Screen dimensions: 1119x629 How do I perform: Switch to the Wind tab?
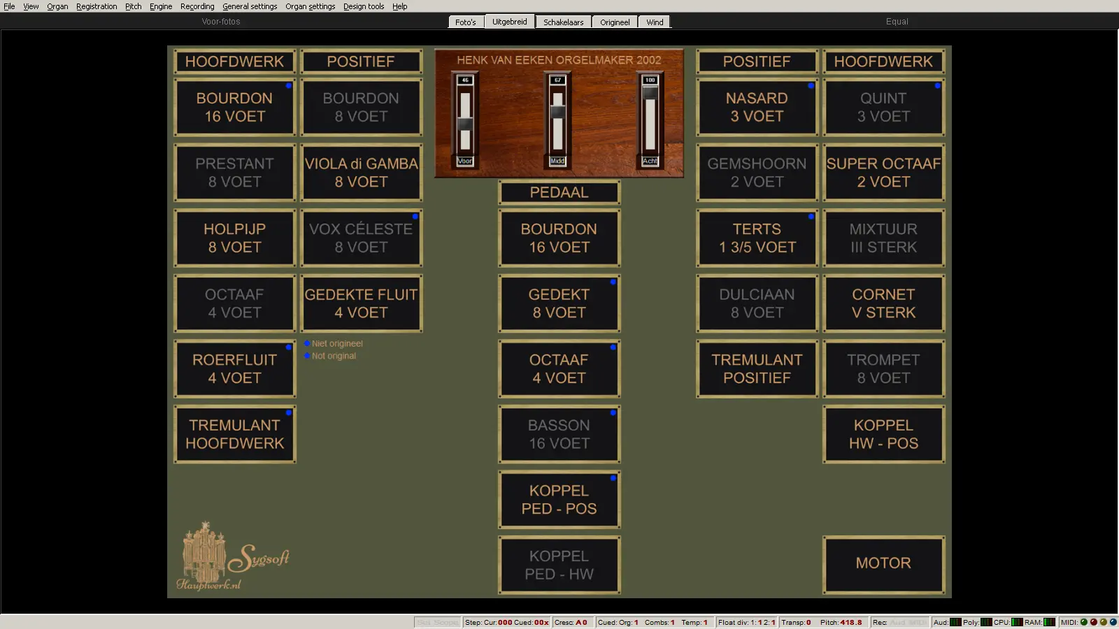tap(655, 22)
